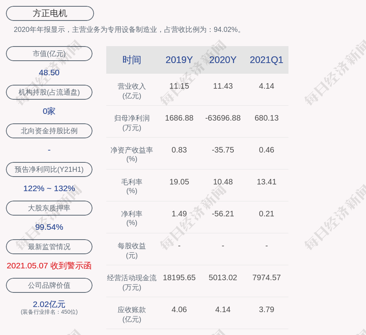366x335 pixels.
Task: Click ROE value -35.75
Action: 223,150
